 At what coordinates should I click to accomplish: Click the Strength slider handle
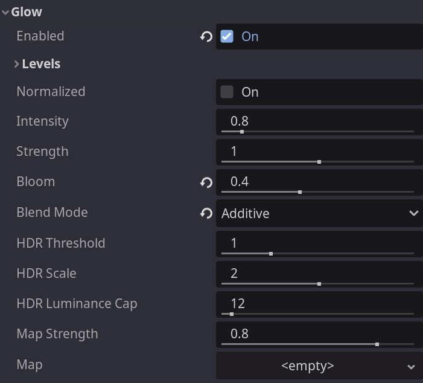319,162
